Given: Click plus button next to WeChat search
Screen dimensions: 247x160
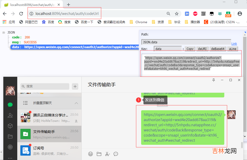Looking at the screenshot, I should 75,86.
